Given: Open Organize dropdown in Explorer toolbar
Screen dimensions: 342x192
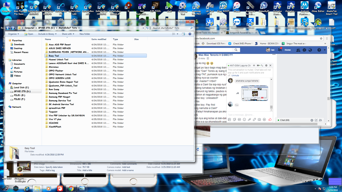Looking at the screenshot, I should (x=13, y=34).
